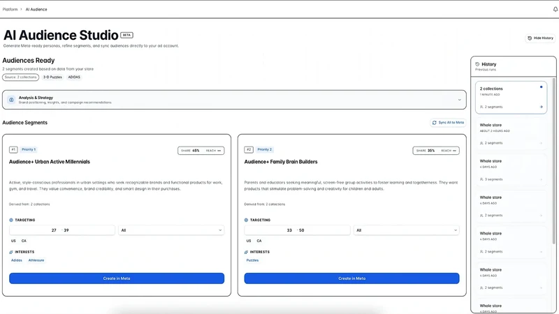559x314 pixels.
Task: Click the Sync All to Meta refresh icon
Action: (x=434, y=123)
